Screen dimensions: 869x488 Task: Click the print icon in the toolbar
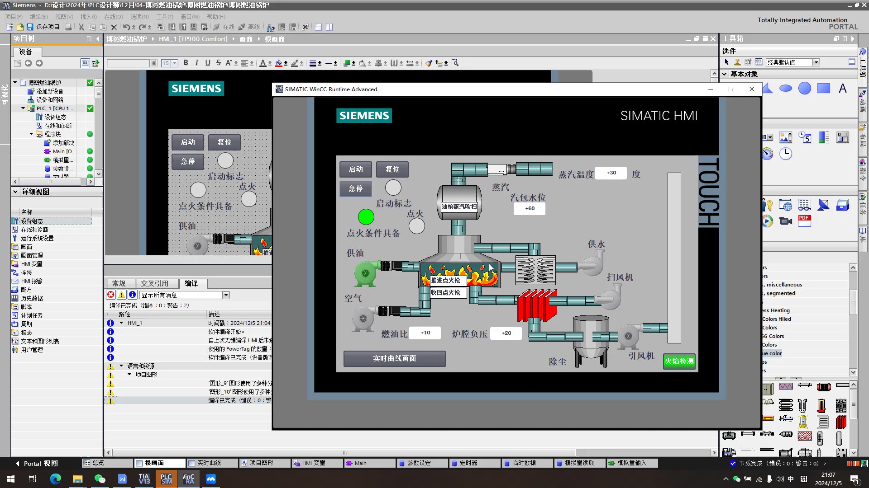[x=68, y=27]
